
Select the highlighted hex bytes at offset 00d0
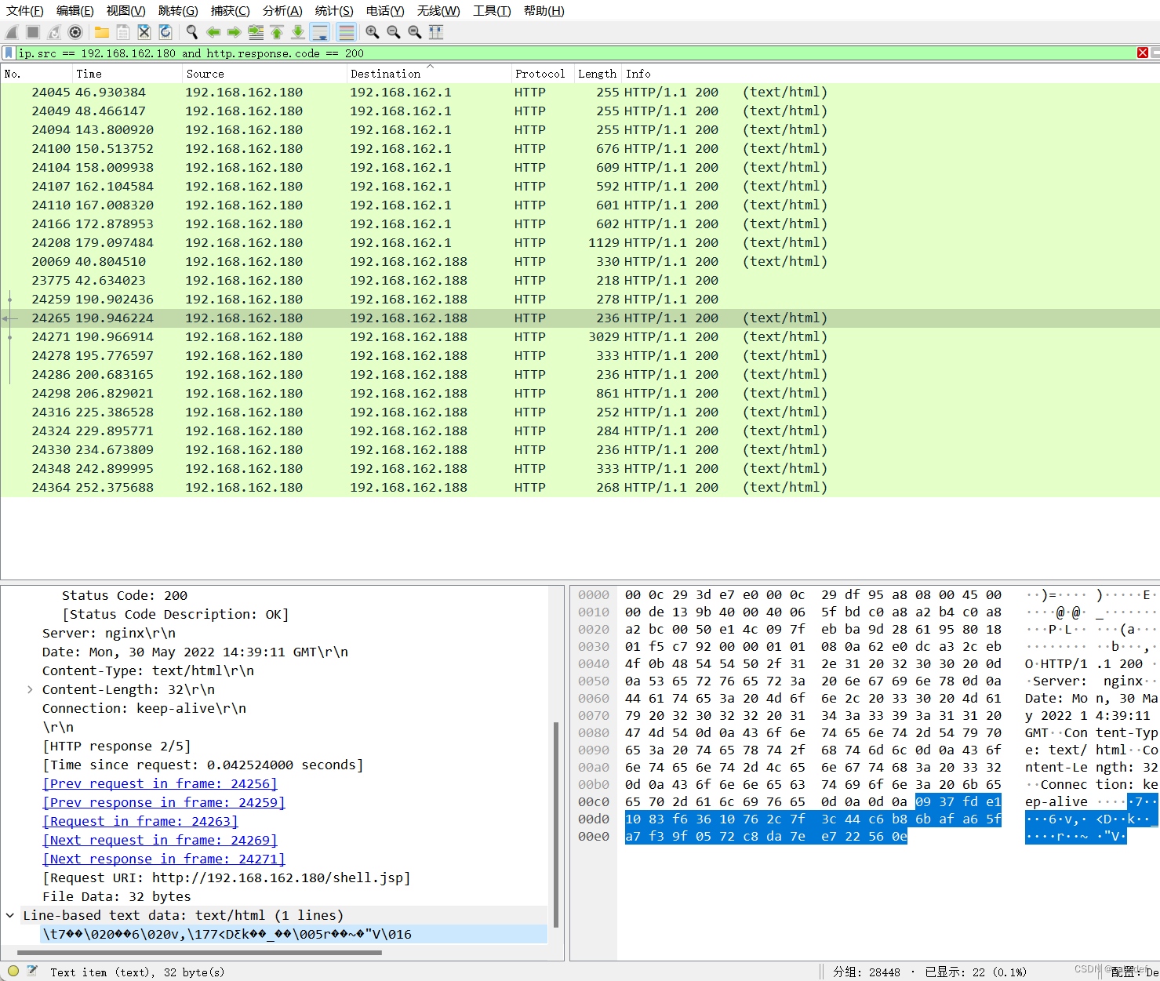[813, 819]
